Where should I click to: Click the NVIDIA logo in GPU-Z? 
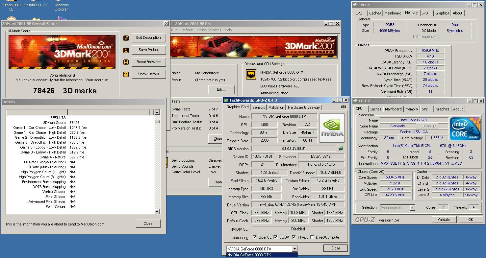(332, 128)
